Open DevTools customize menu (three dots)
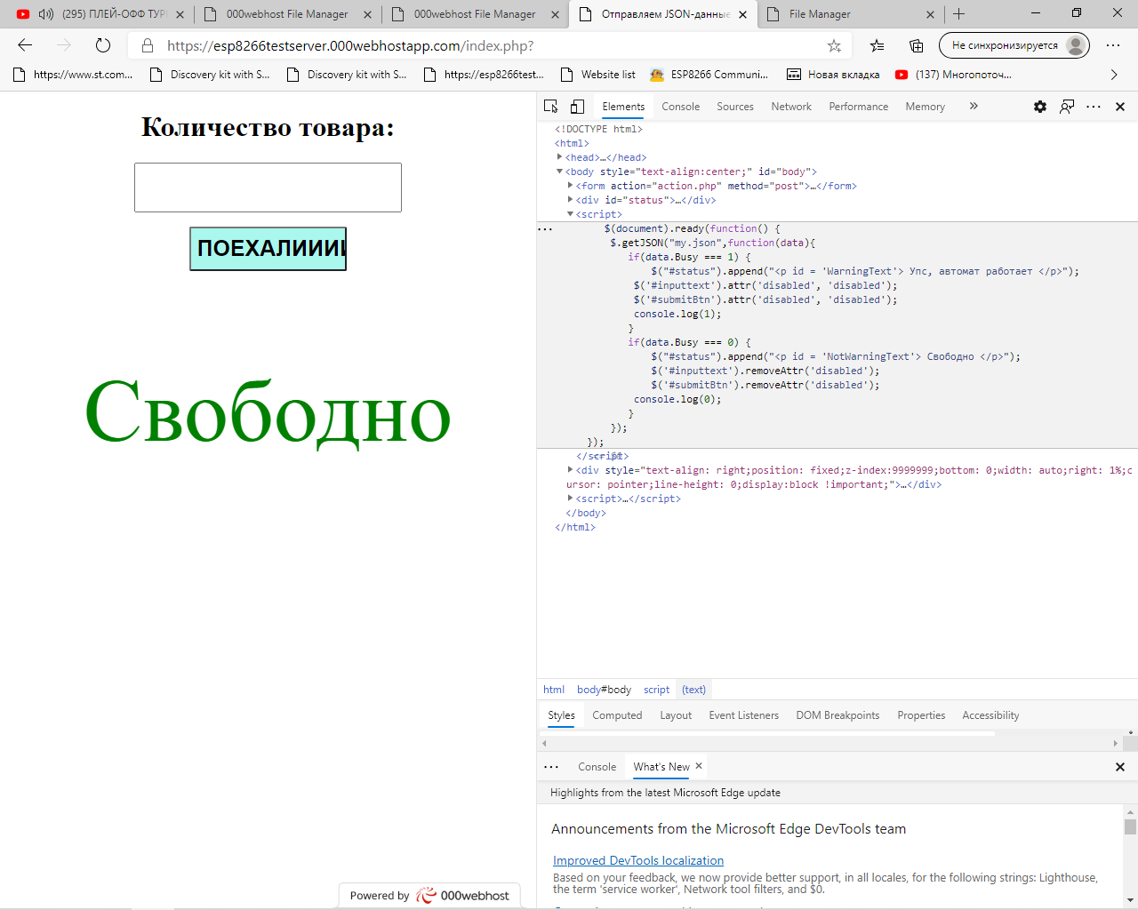 [x=1094, y=107]
